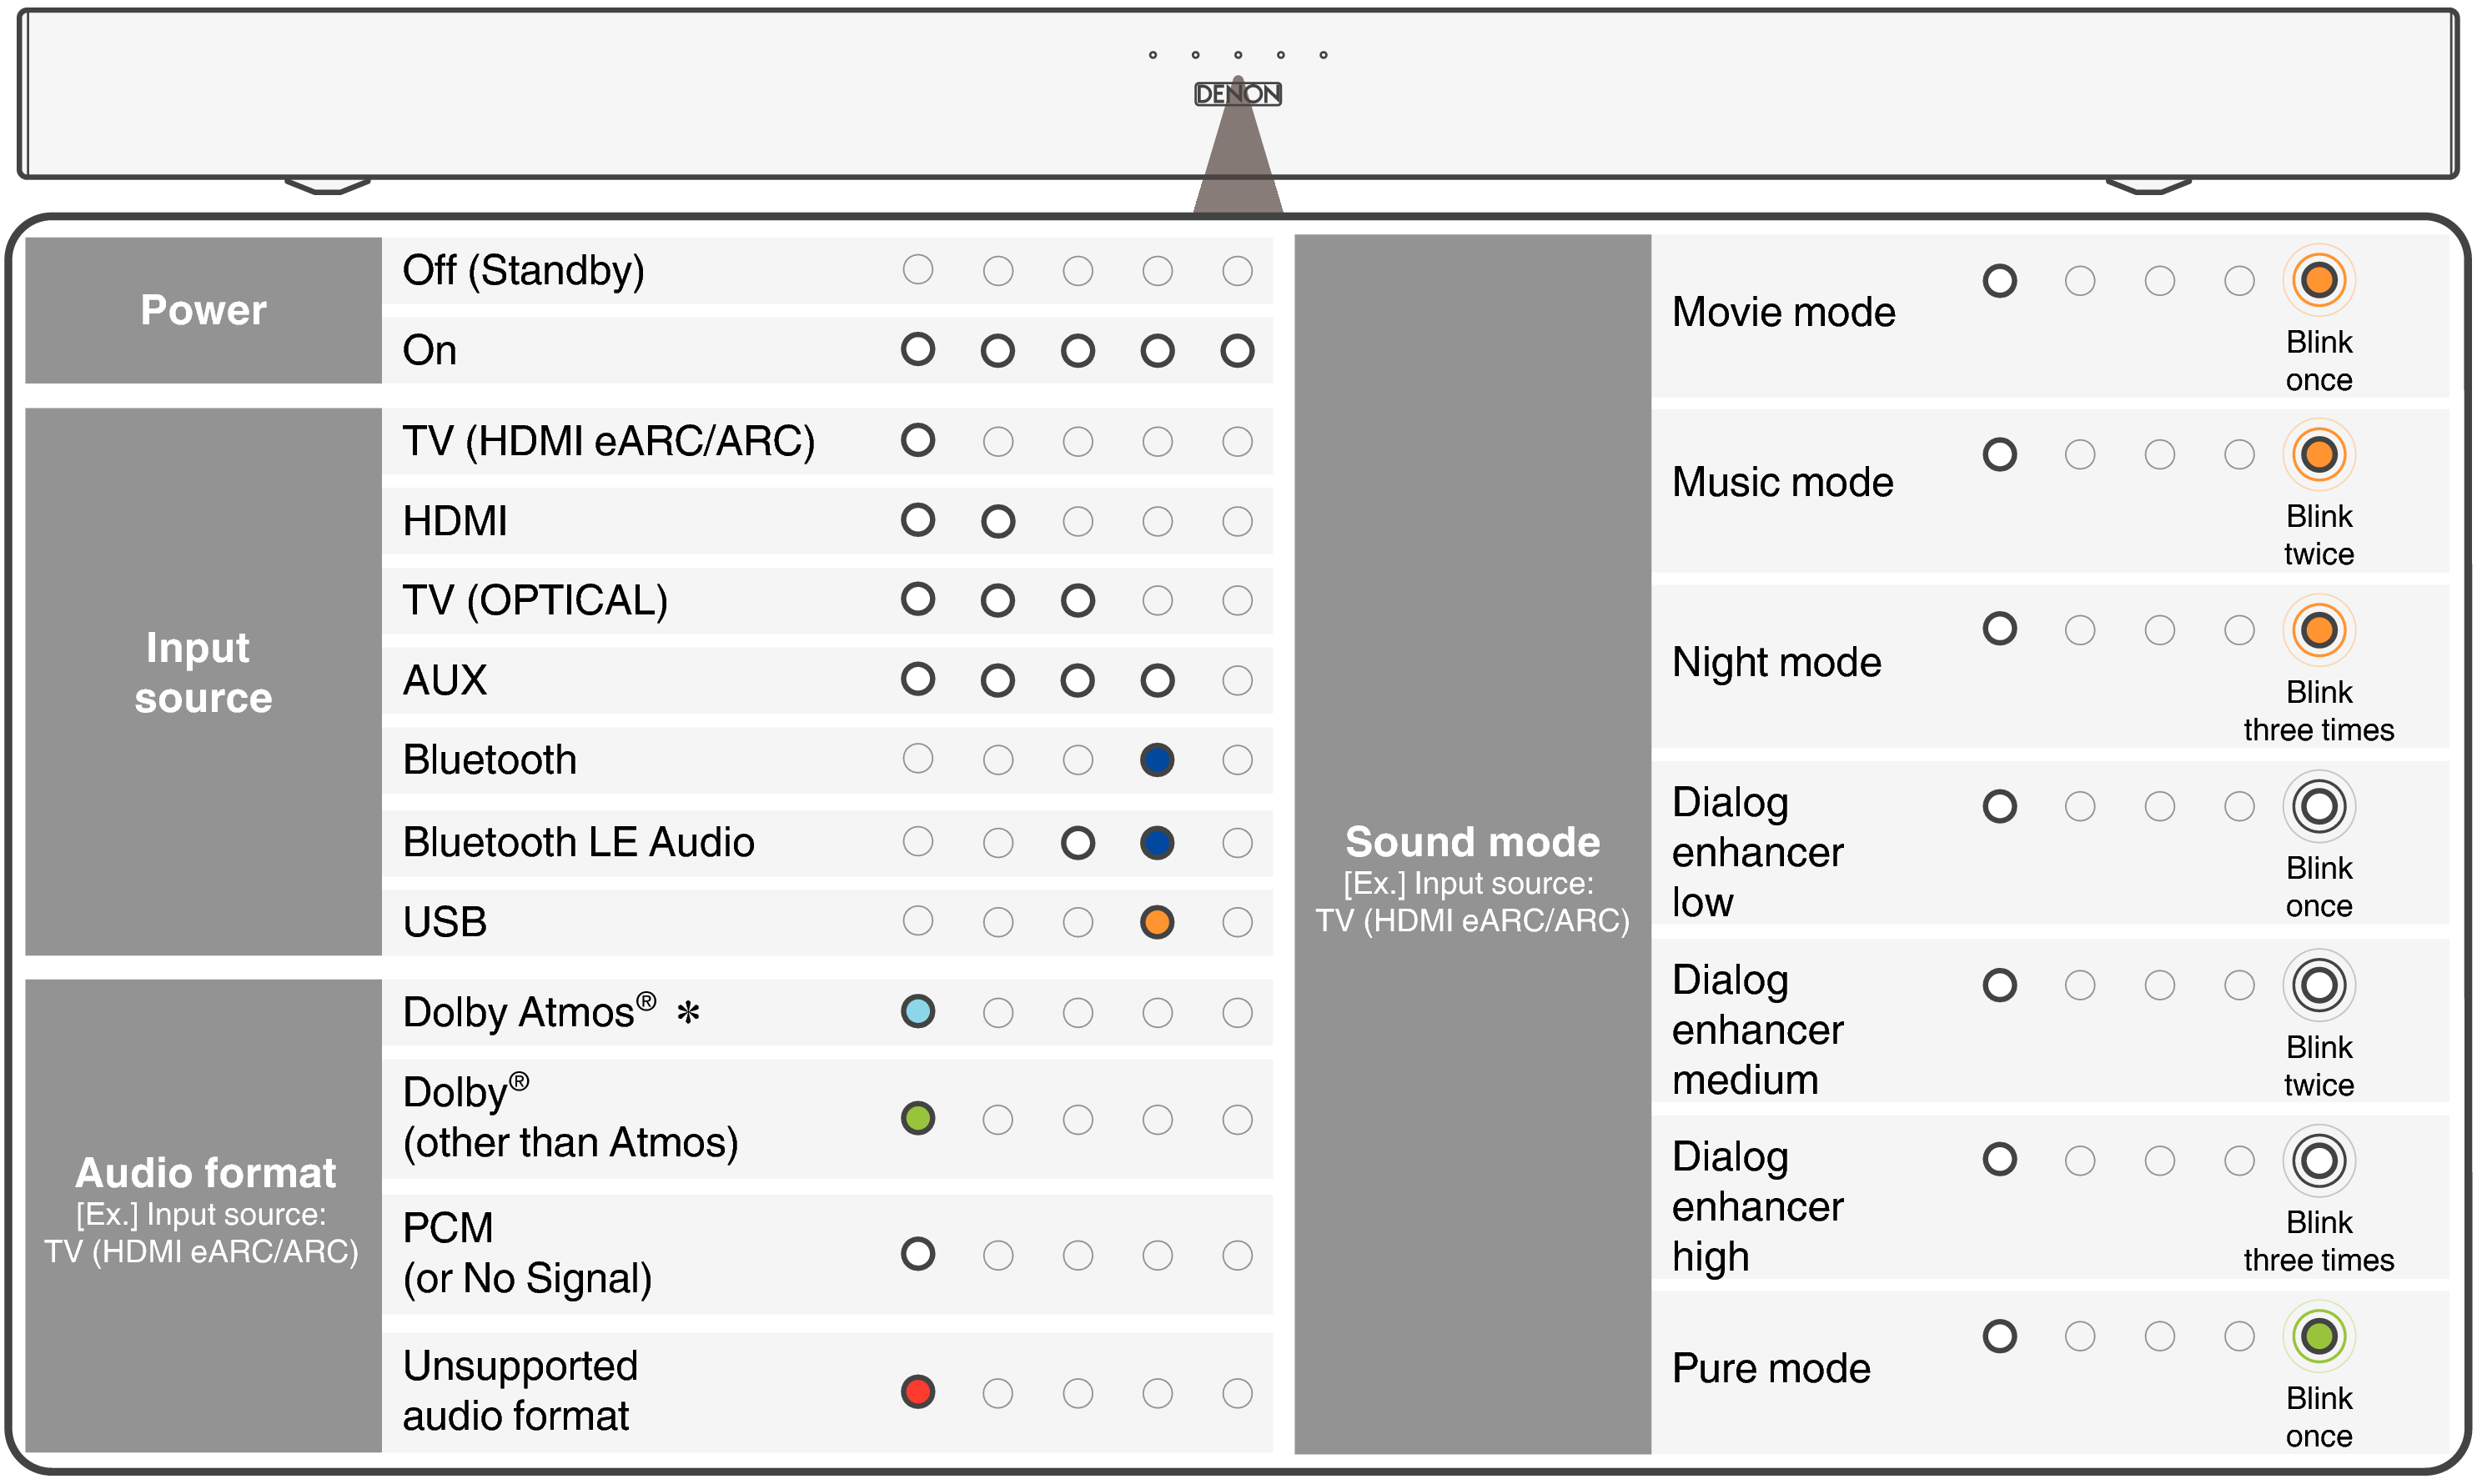Image resolution: width=2477 pixels, height=1484 pixels.
Task: Click the Music mode label
Action: (x=1781, y=482)
